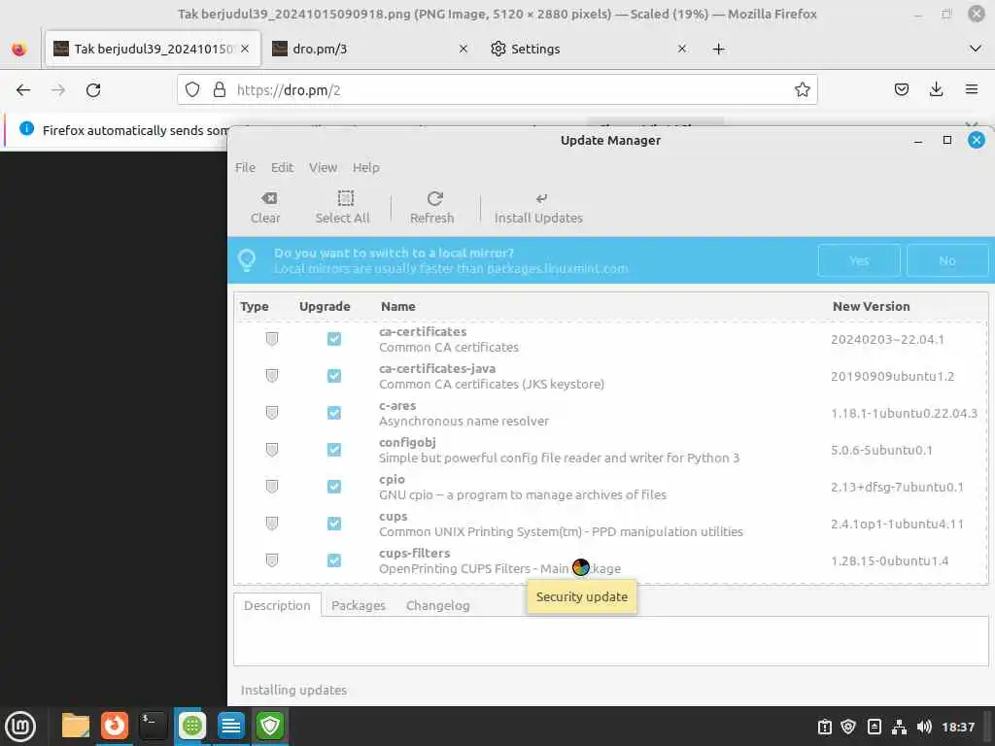Uncheck the upgrade checkbox for ca-certificates-java
Image resolution: width=995 pixels, height=746 pixels.
(334, 376)
